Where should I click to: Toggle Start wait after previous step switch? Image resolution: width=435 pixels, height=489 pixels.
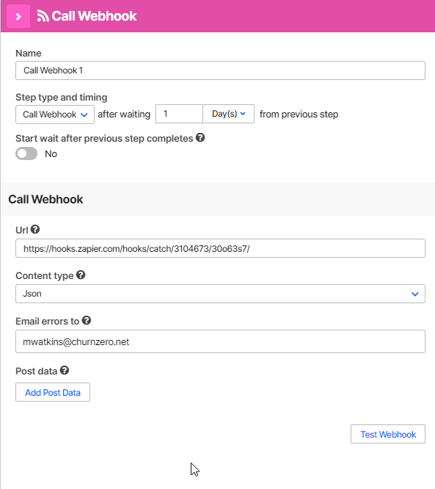click(26, 153)
